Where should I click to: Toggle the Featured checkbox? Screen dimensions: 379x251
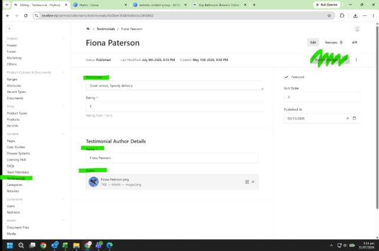287,77
